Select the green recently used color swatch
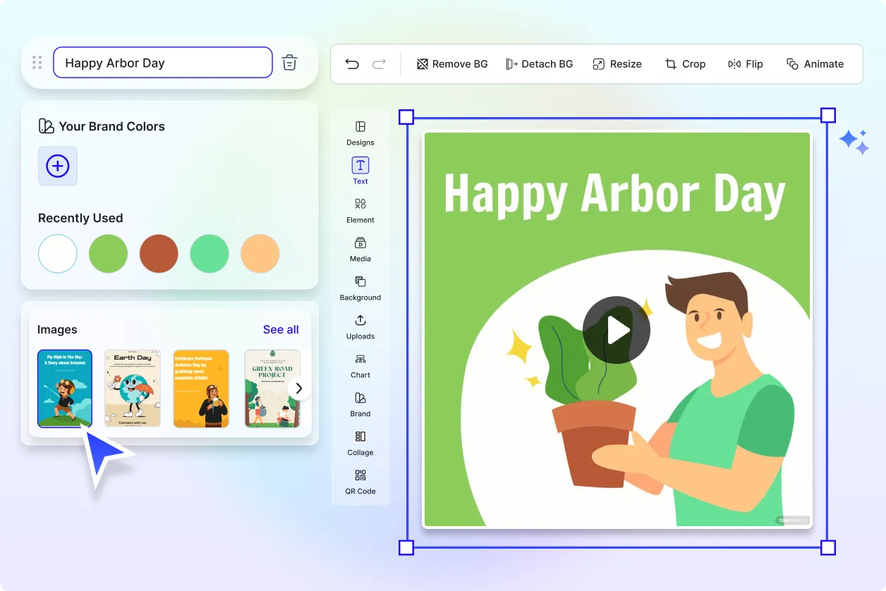Viewport: 886px width, 591px height. click(x=108, y=253)
